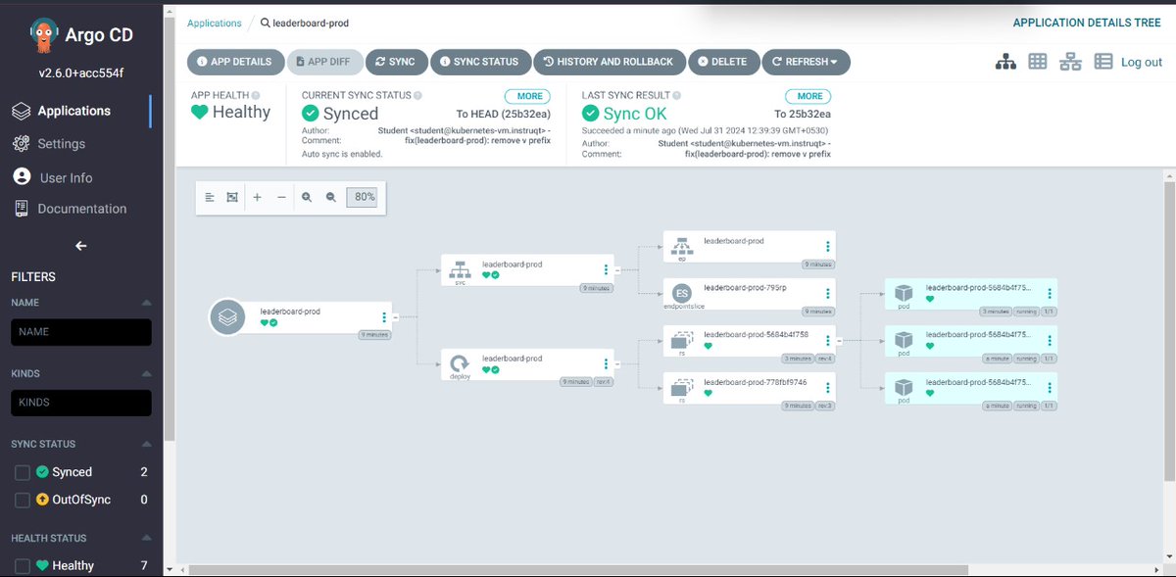Enable the Healthy filter checkbox
Image resolution: width=1176 pixels, height=577 pixels.
point(23,566)
